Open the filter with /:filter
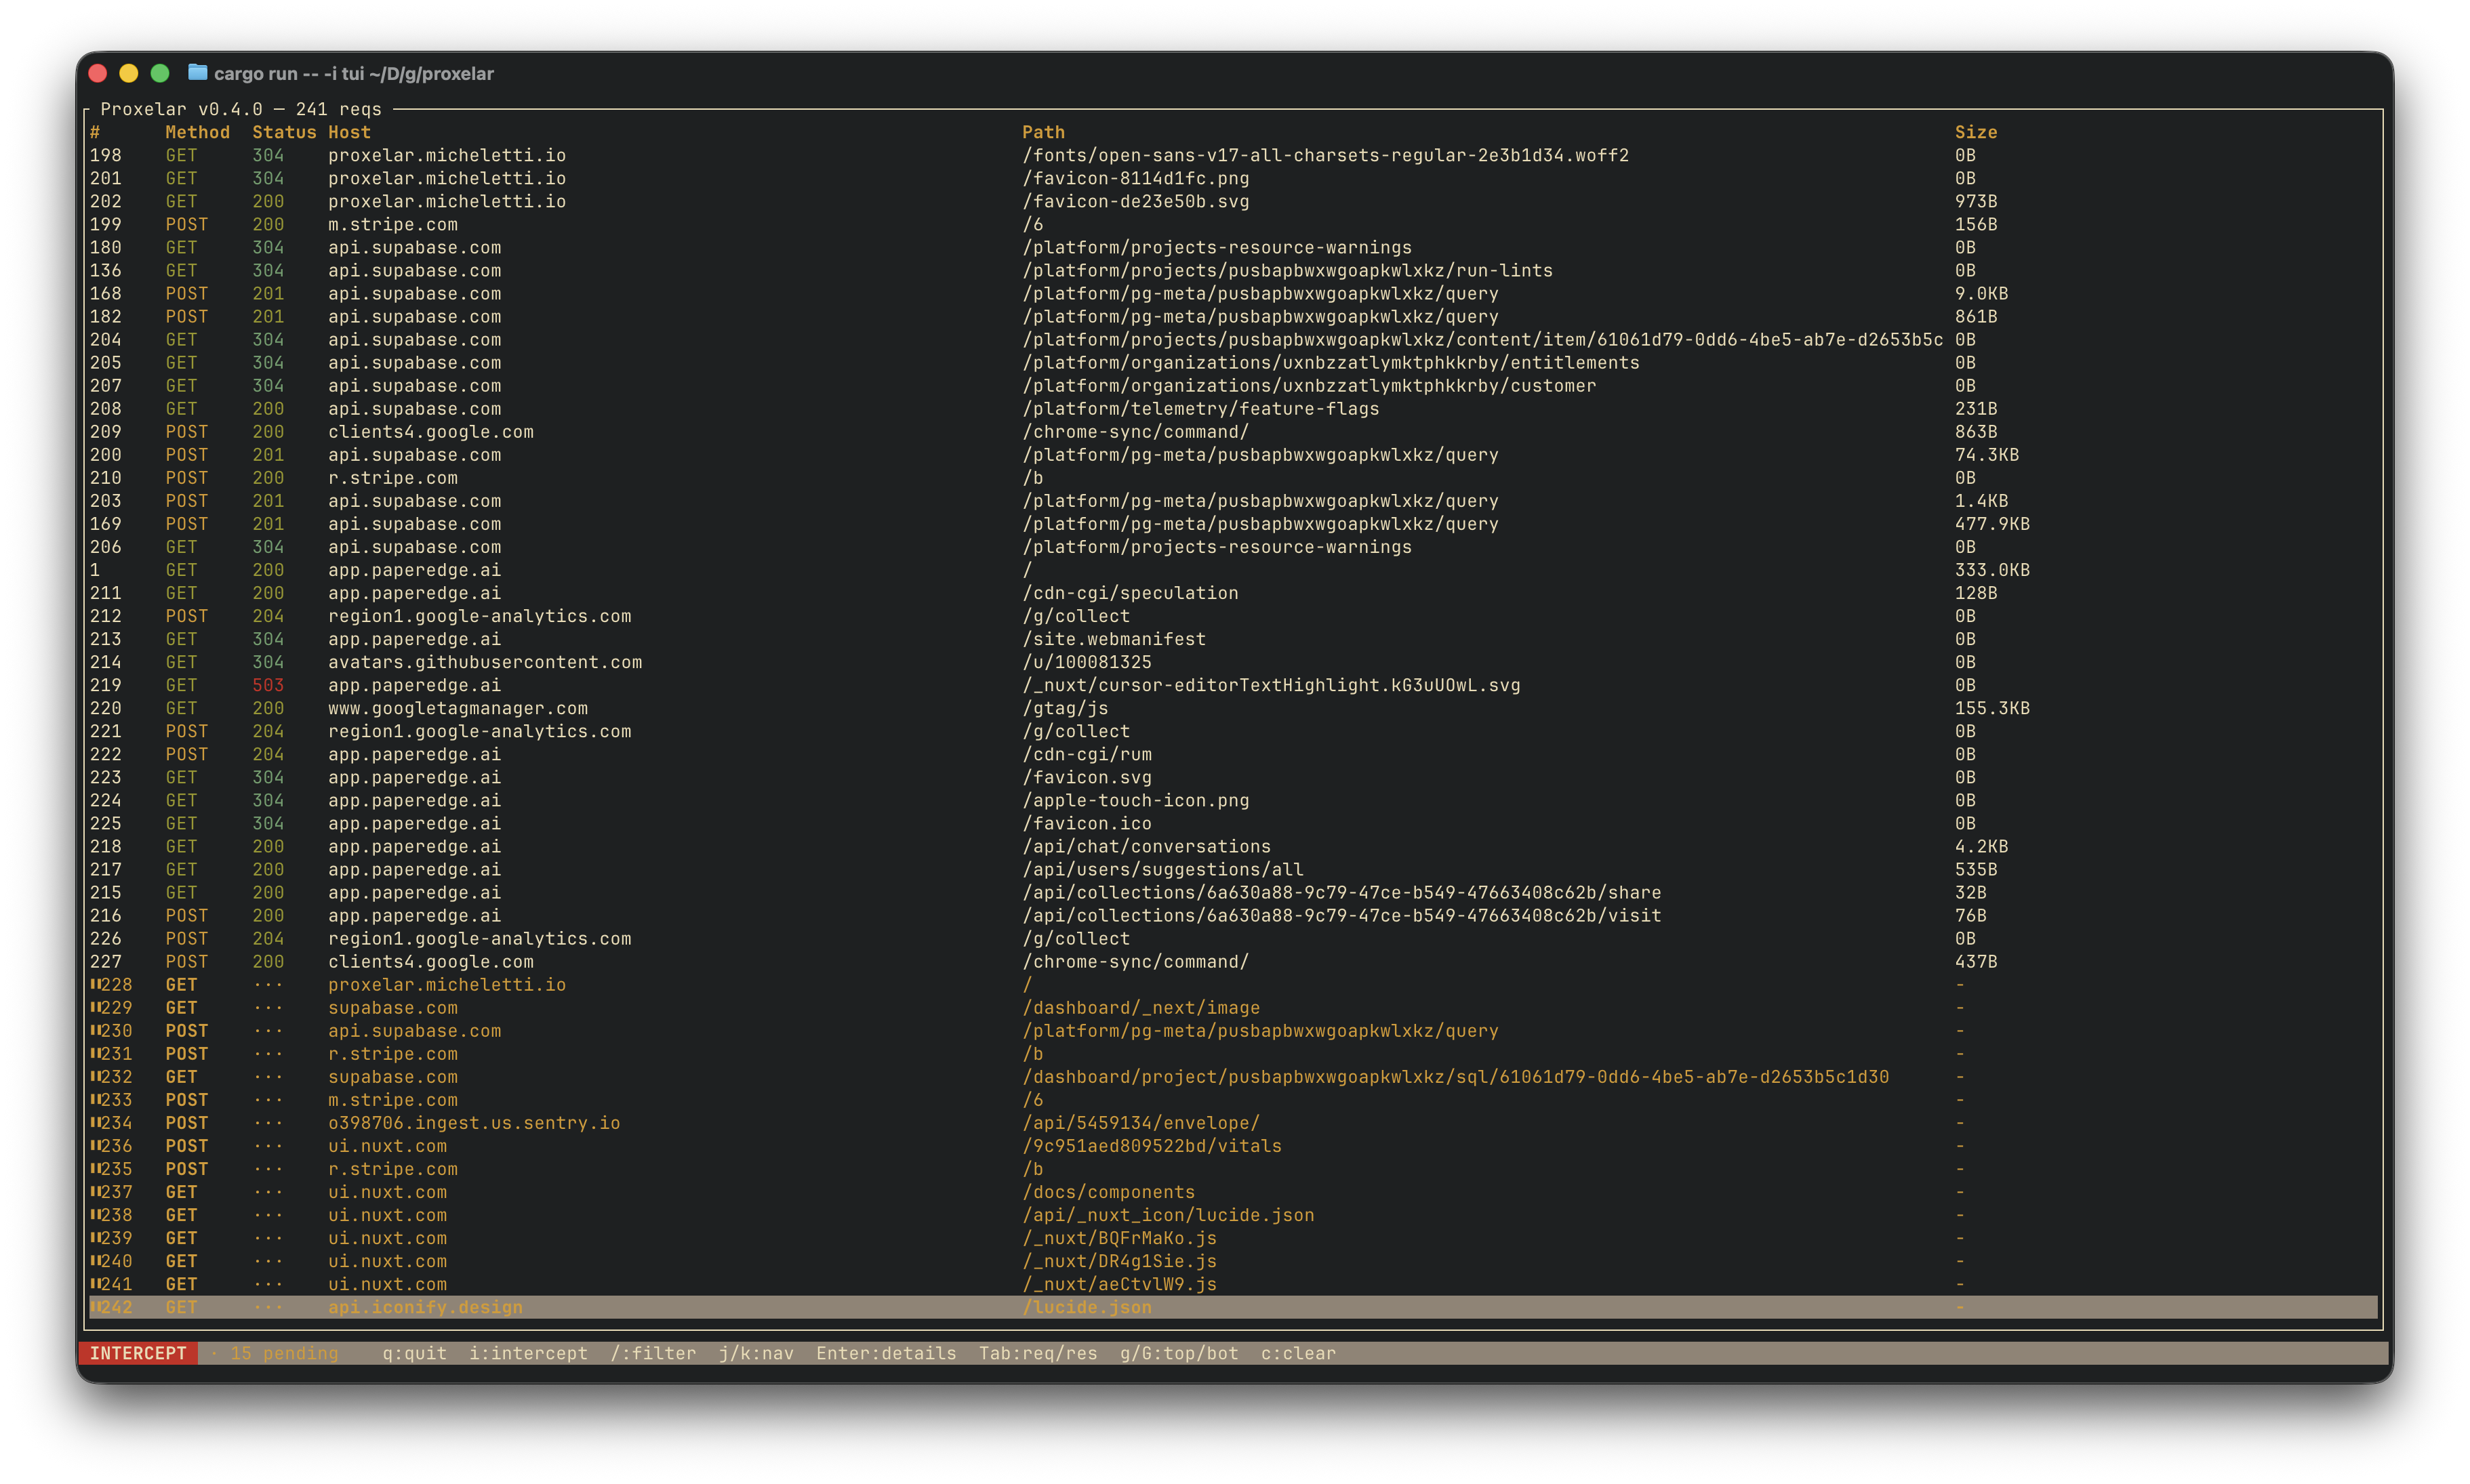This screenshot has height=1484, width=2470. (x=653, y=1353)
